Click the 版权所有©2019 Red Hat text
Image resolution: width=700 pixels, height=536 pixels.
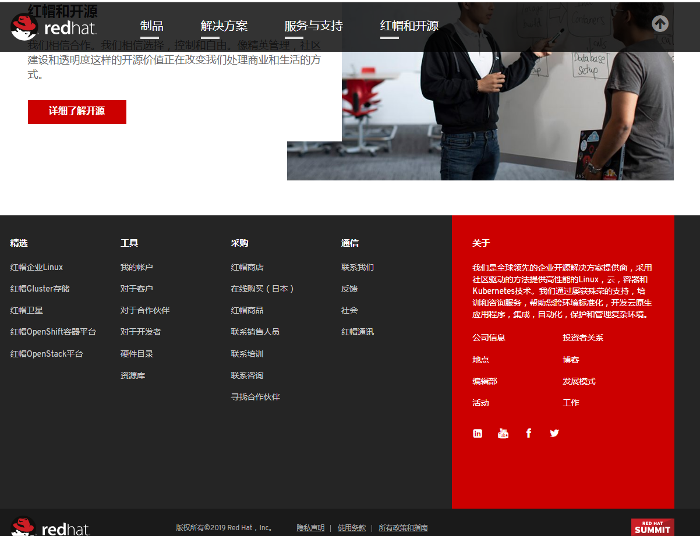pos(224,528)
